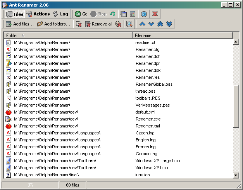Viewport: 243px width, 190px height.
Task: Click the red X exit icon in toolbar
Action: (155, 14)
